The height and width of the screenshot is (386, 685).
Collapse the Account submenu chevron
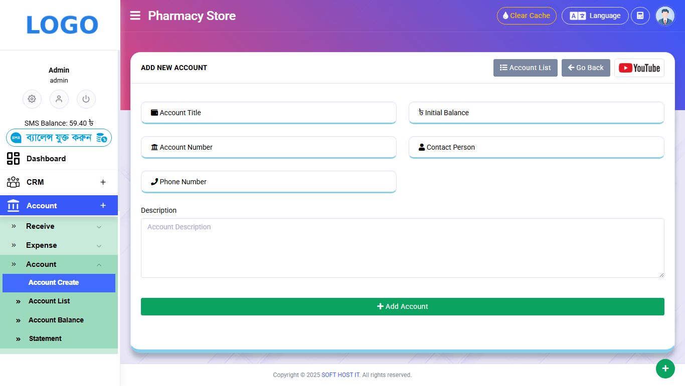coord(99,265)
